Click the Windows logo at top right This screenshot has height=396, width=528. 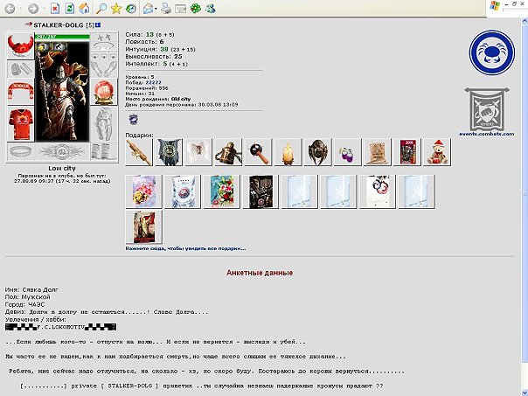[495, 6]
